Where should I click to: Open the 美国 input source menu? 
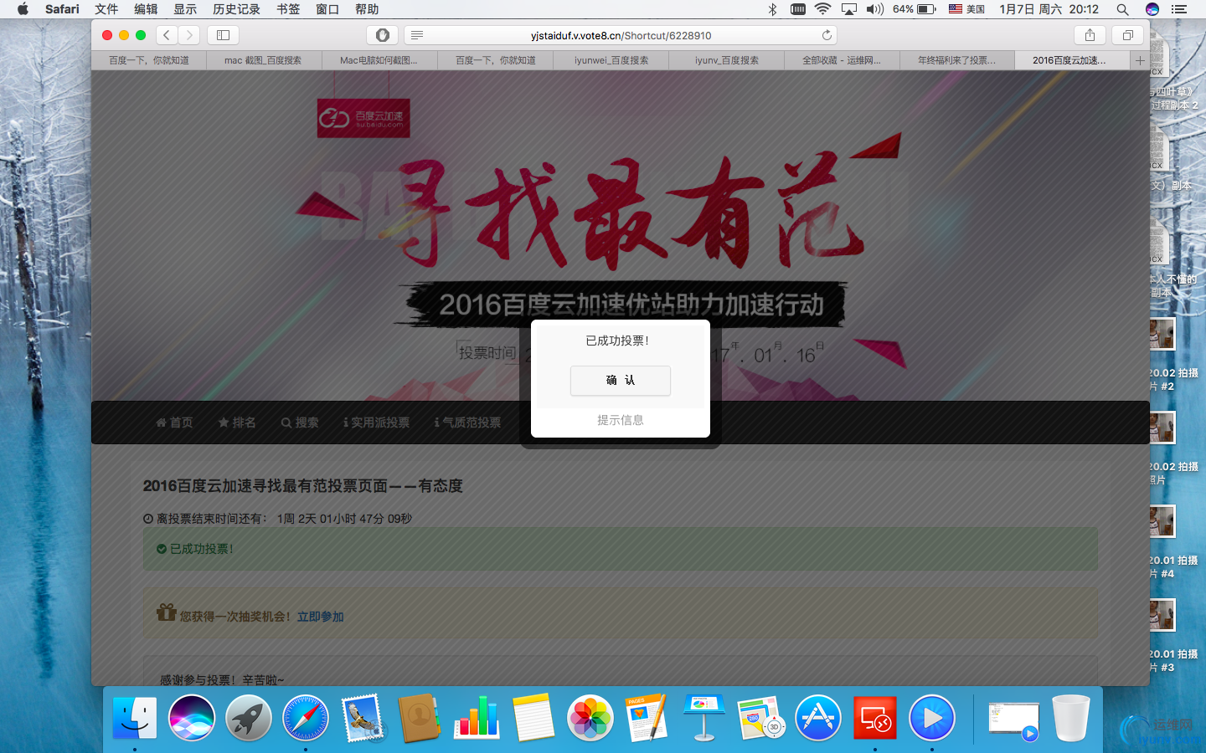(966, 9)
